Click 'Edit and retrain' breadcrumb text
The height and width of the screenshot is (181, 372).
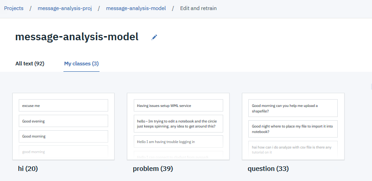coord(199,8)
